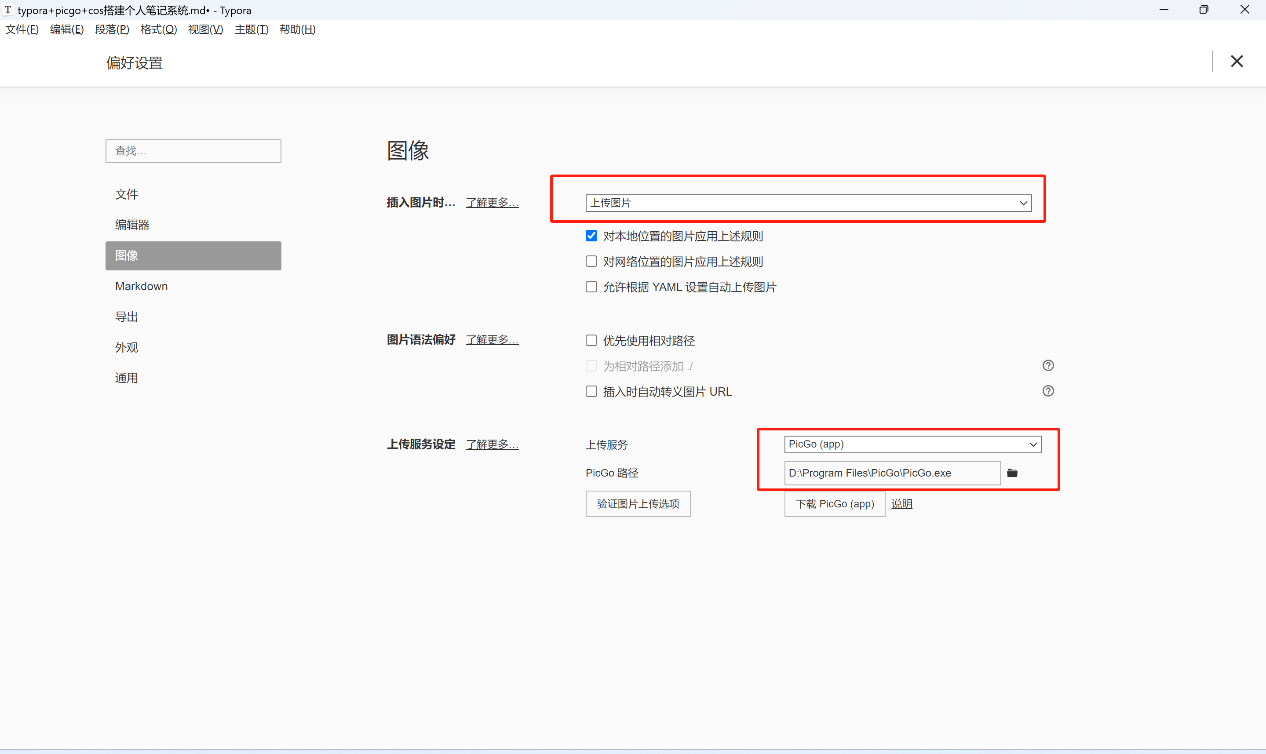Open the 上传图片 insert-image dropdown
The width and height of the screenshot is (1266, 754).
[808, 203]
